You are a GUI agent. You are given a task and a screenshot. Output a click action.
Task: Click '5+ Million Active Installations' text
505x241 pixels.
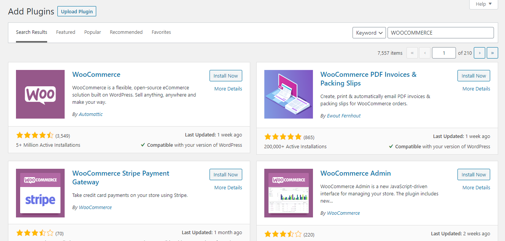[x=48, y=145]
